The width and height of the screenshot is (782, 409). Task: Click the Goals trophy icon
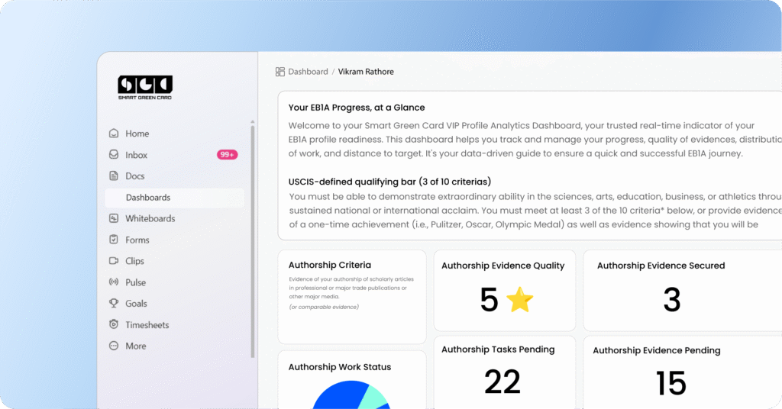[114, 303]
